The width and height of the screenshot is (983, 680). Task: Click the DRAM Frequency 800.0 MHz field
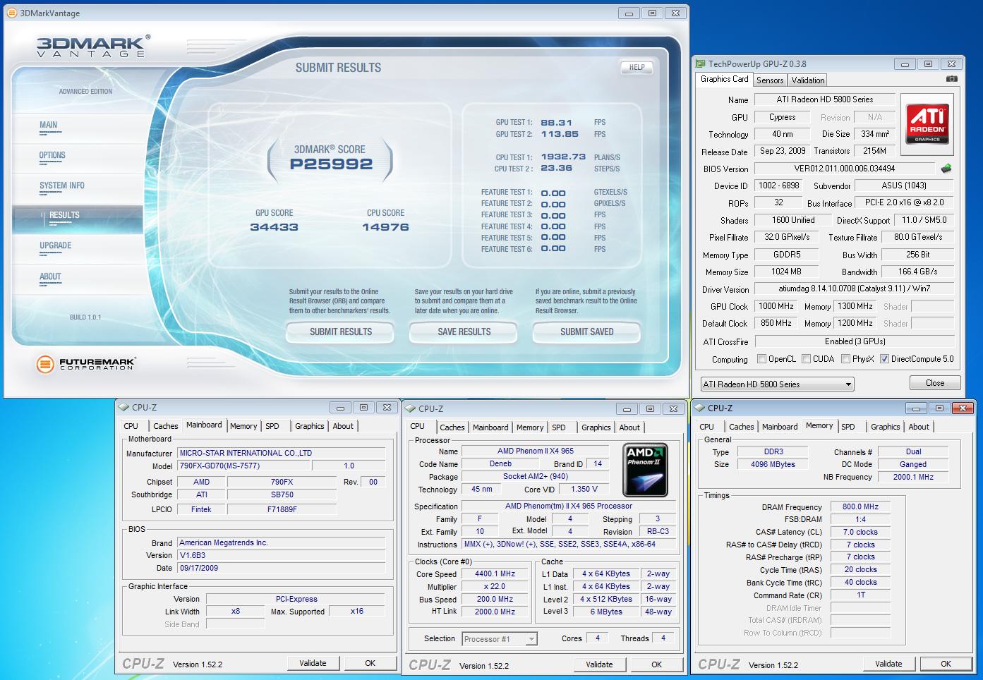pyautogui.click(x=860, y=506)
